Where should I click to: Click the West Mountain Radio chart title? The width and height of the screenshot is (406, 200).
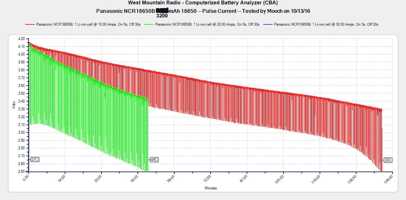coord(203,3)
